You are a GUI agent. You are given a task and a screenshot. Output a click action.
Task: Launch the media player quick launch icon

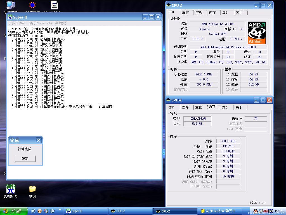tap(46, 211)
